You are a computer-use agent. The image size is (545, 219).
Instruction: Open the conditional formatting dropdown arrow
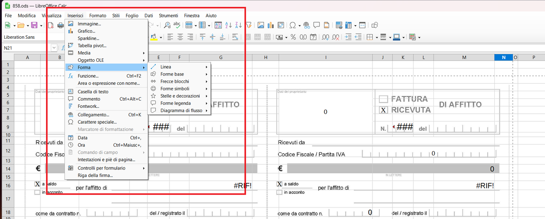coord(419,37)
